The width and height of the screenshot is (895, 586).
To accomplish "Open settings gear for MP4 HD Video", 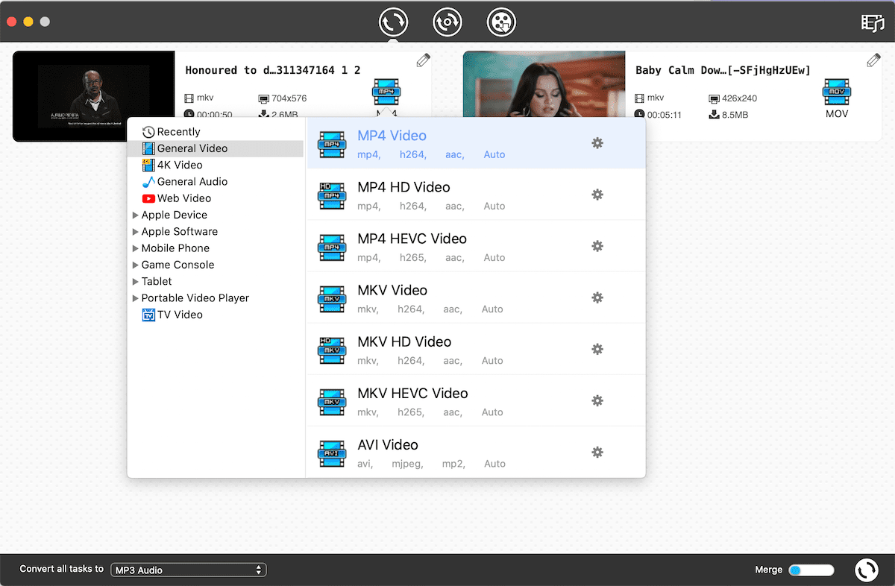I will pos(597,195).
